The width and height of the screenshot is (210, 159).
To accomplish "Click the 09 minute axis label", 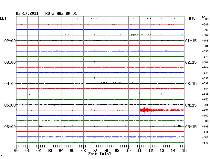I will point(117,151).
